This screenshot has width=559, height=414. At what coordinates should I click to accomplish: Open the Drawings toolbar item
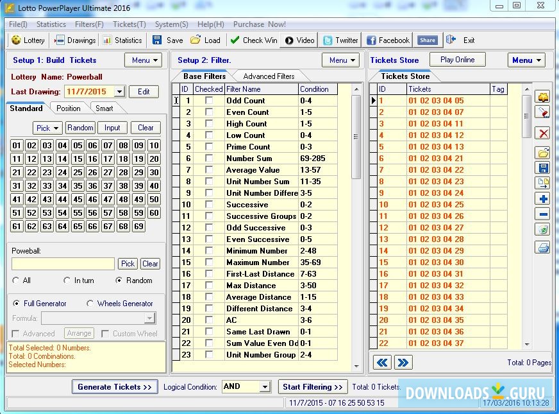[x=75, y=40]
